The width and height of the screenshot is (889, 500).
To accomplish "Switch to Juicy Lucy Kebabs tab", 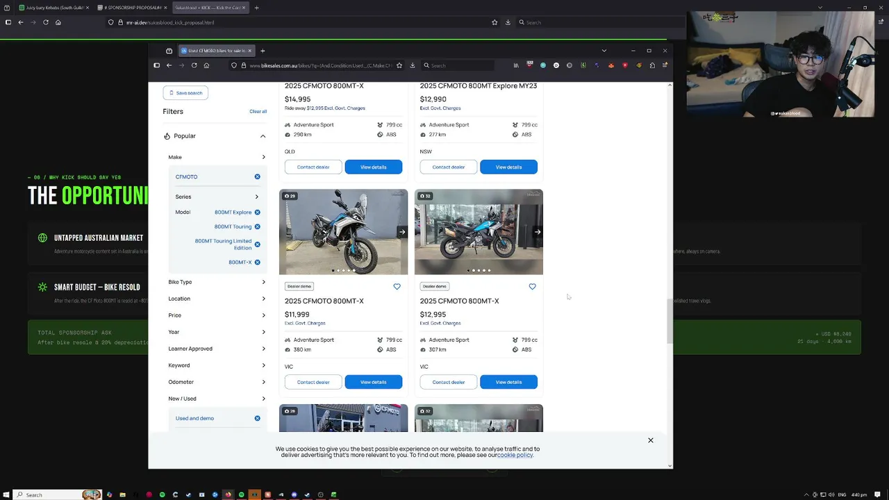I will [x=53, y=8].
